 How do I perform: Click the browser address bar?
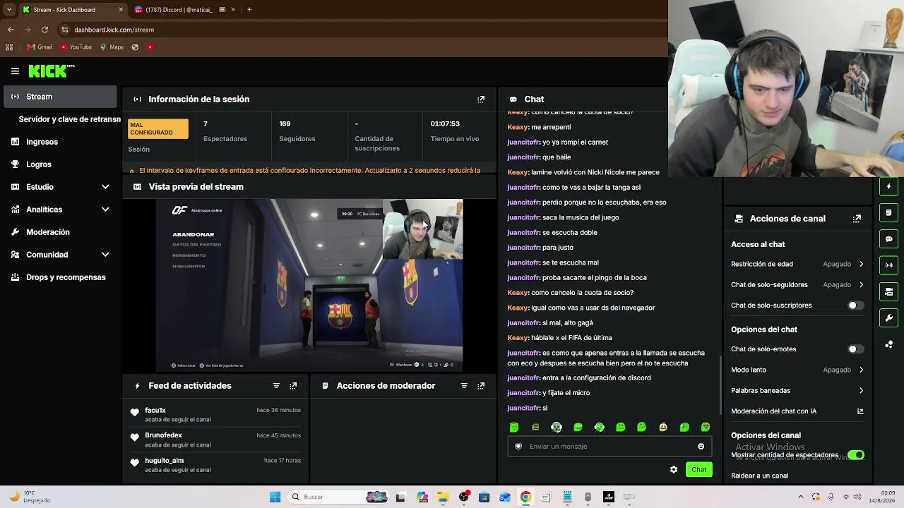tap(360, 30)
